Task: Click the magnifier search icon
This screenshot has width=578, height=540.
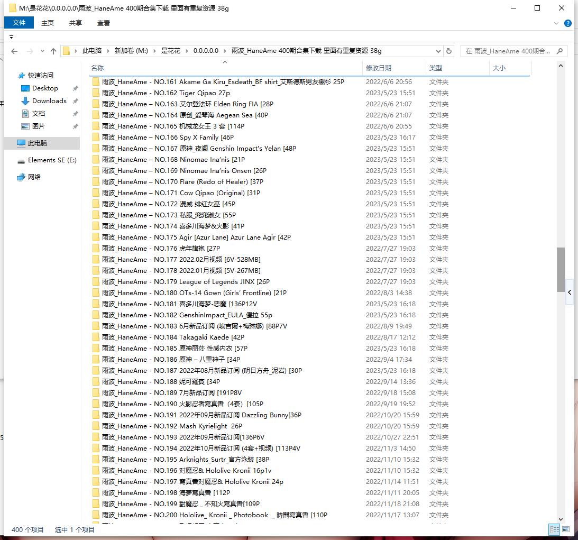Action: (559, 51)
